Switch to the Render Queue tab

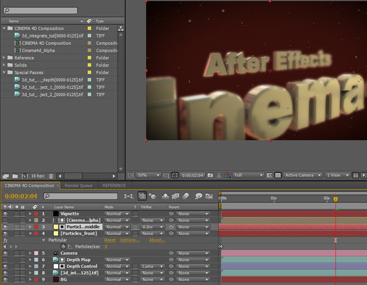[x=79, y=185]
